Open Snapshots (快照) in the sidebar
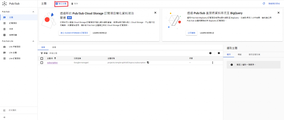This screenshot has width=284, height=120. click(19, 29)
